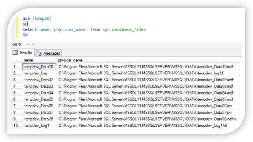Viewport: 253px width, 142px height.
Task: Click row header number 10
Action: [x=17, y=126]
